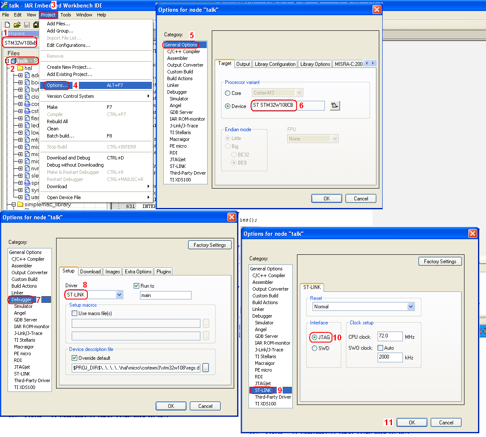Click the C file icon of the 'fla' row

tap(27, 119)
